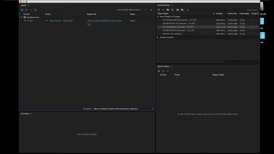274x154 pixels.
Task: Select the Encoding panel tab
Action: [25, 114]
